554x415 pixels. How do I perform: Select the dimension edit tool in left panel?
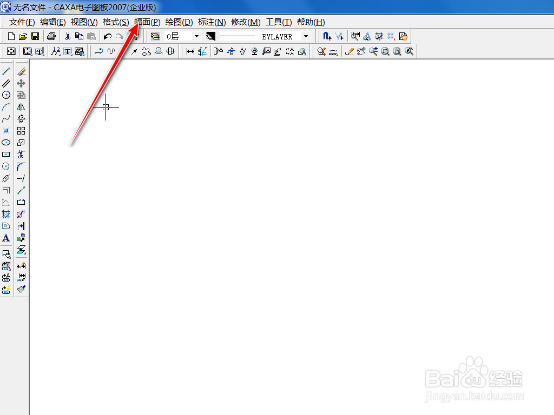pos(21,266)
